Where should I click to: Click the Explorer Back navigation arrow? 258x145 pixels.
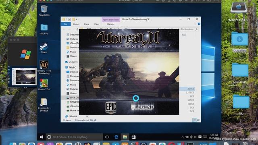(x=64, y=29)
